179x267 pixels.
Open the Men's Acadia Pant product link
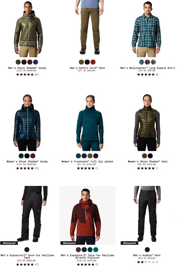(147, 255)
